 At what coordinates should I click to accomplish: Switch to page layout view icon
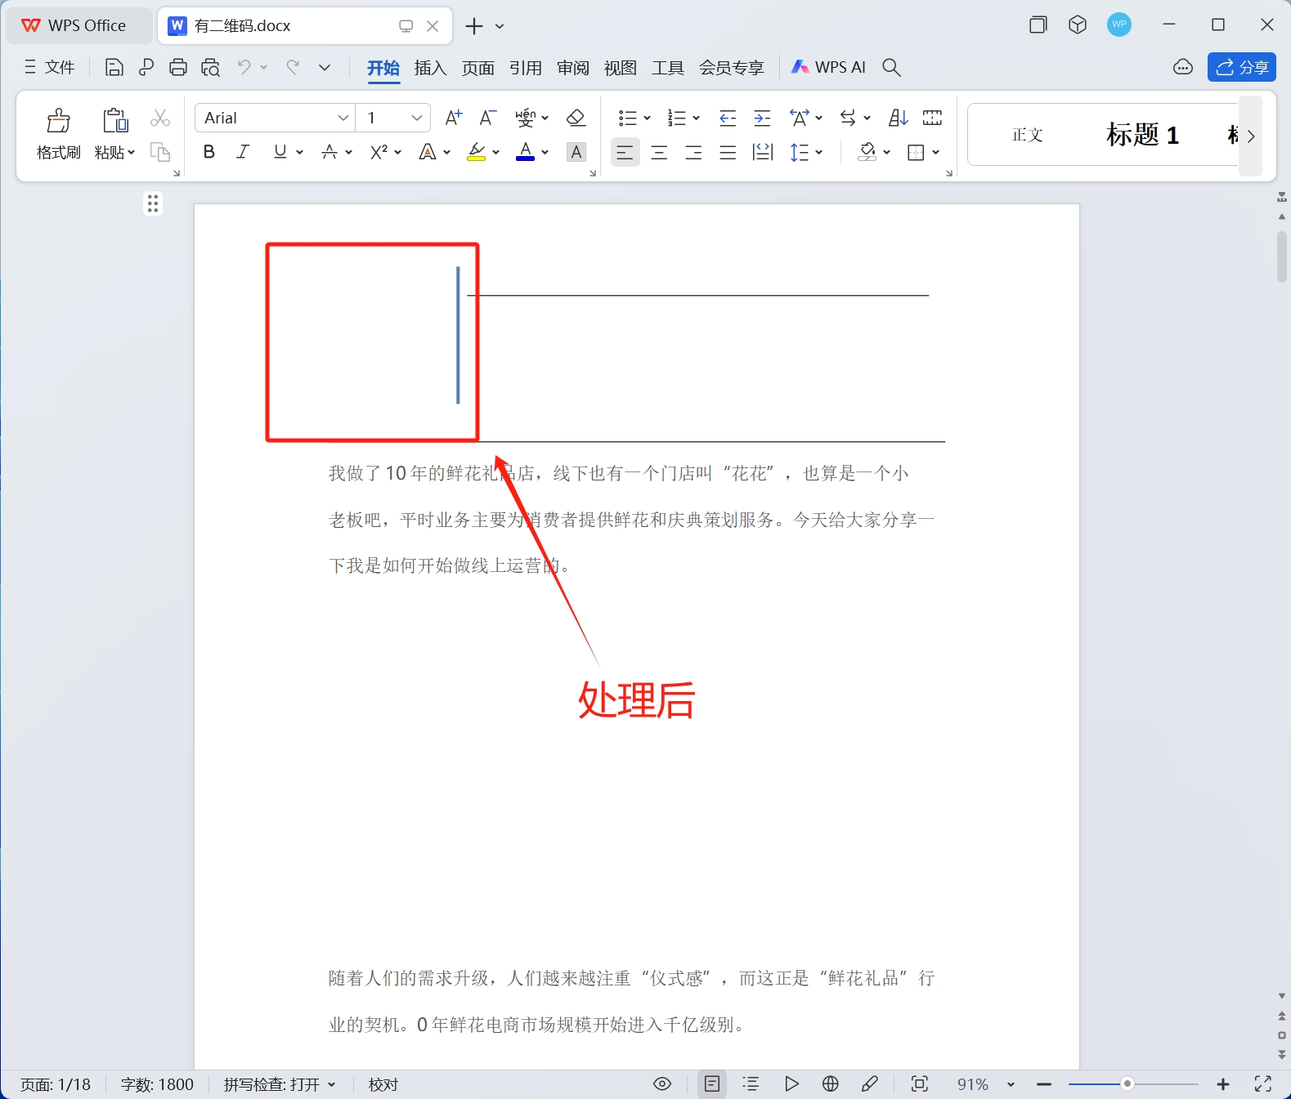point(713,1084)
